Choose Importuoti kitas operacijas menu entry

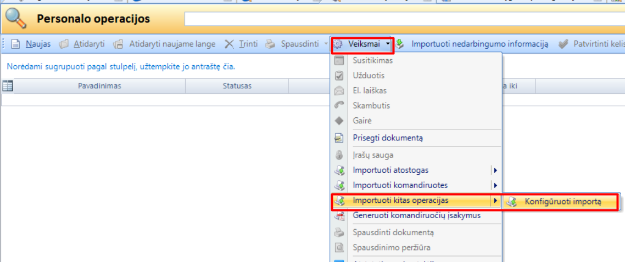click(x=400, y=201)
